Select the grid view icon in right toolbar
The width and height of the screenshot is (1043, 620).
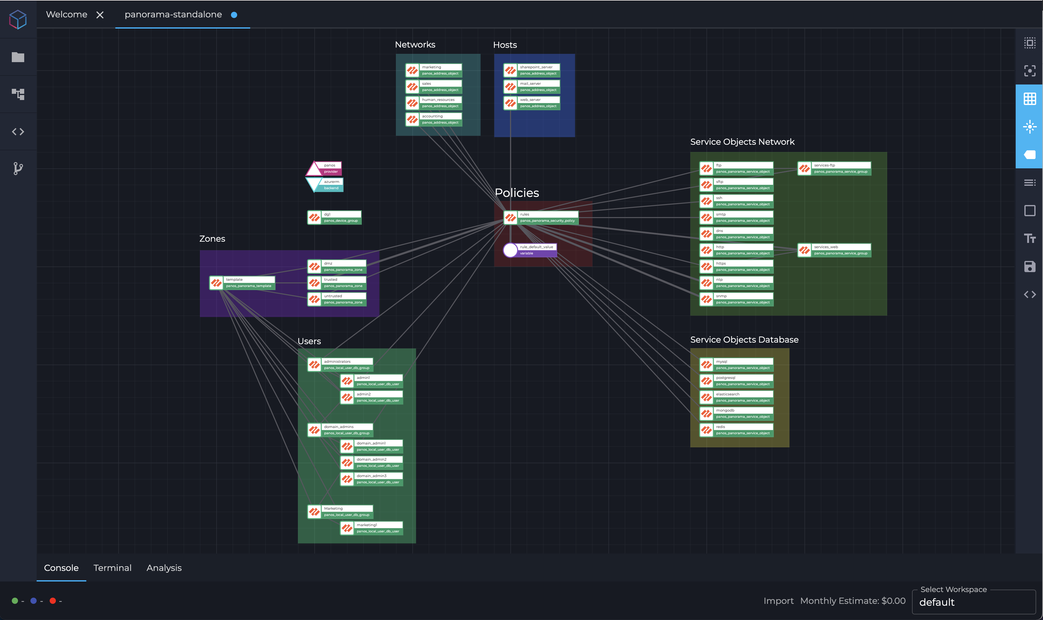tap(1030, 98)
